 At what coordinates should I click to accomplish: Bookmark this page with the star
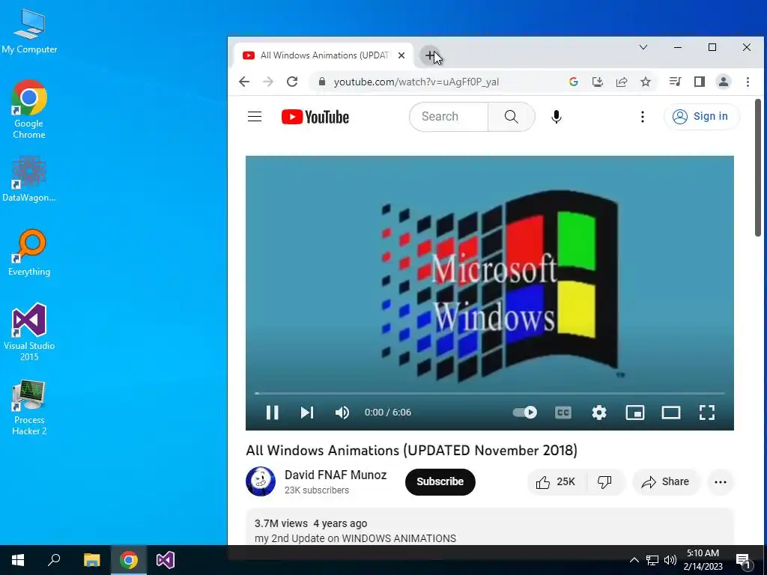[x=646, y=82]
